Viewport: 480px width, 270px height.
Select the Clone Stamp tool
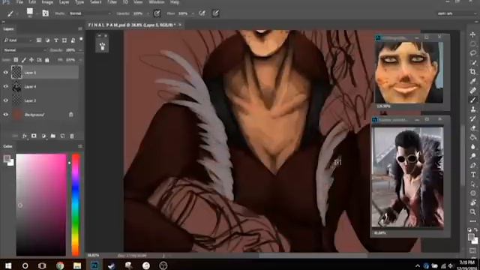point(473,109)
